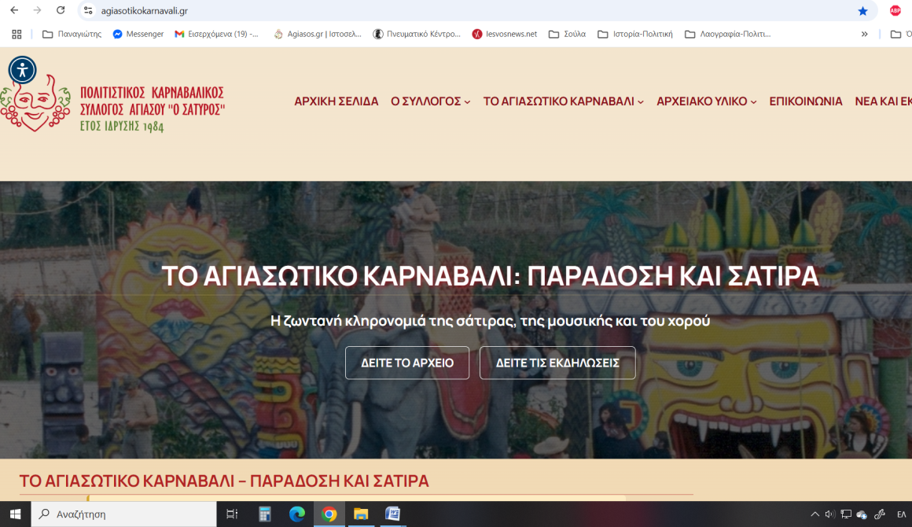This screenshot has width=912, height=527.
Task: Click the Windows search box Αναζήτηση
Action: click(x=126, y=514)
